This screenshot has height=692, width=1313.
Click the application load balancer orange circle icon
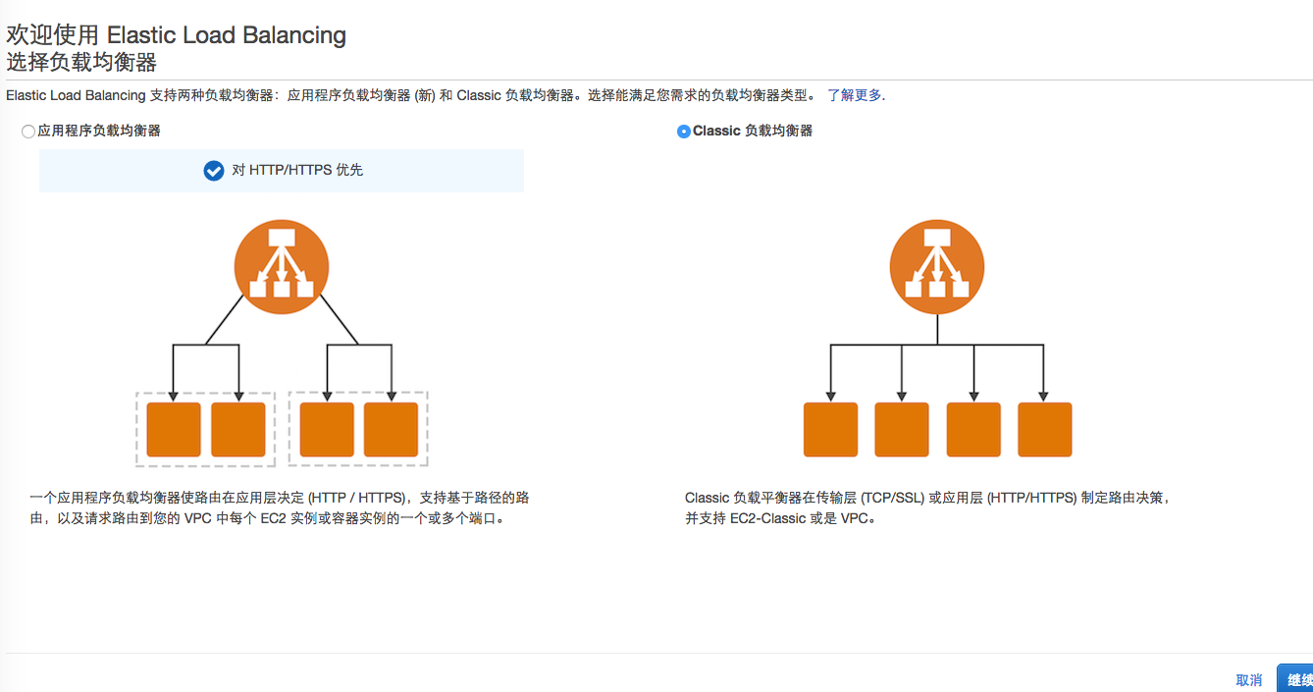click(x=282, y=267)
